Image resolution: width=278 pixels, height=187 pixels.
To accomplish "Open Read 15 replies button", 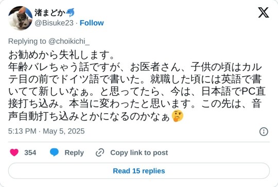I will [x=139, y=171].
